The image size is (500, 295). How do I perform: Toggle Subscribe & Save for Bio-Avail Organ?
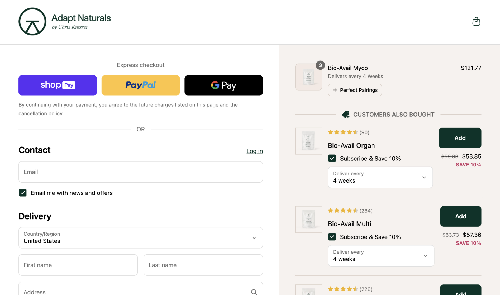(x=332, y=158)
